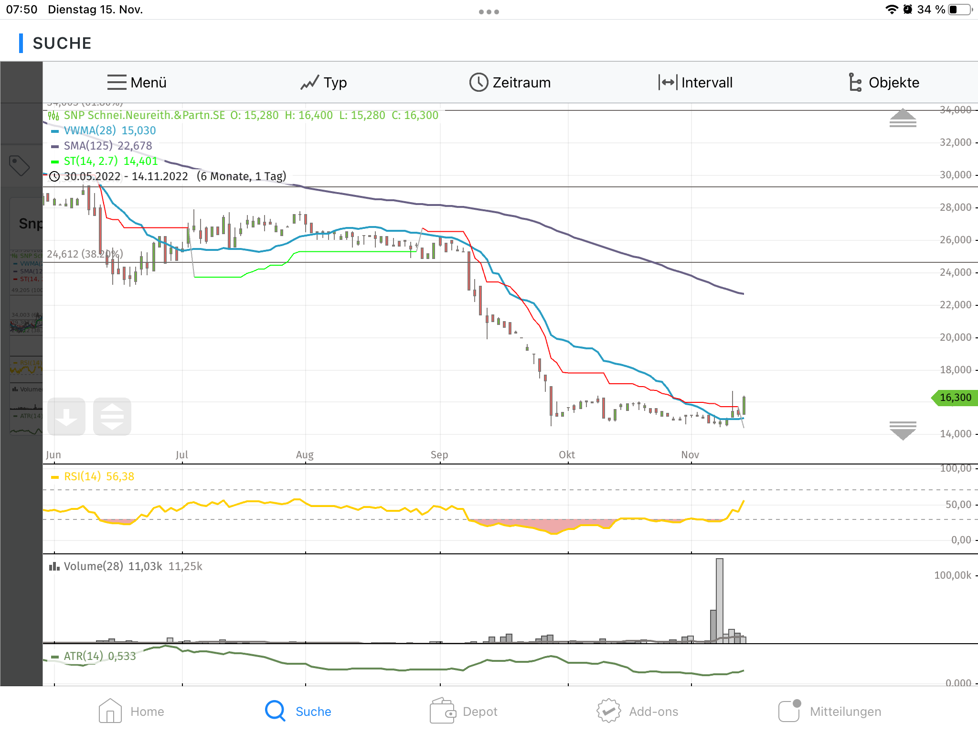Image resolution: width=978 pixels, height=734 pixels.
Task: Open the Objekte drawing tools
Action: (884, 82)
